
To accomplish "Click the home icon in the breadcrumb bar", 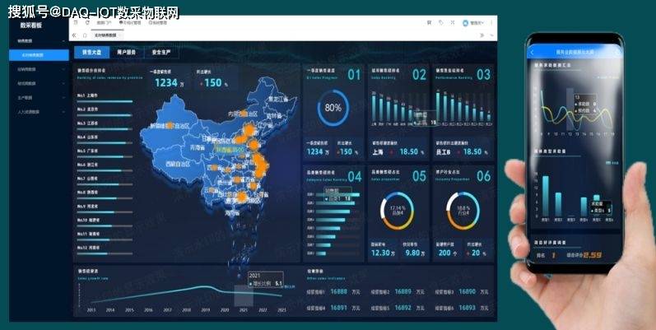I will [84, 35].
